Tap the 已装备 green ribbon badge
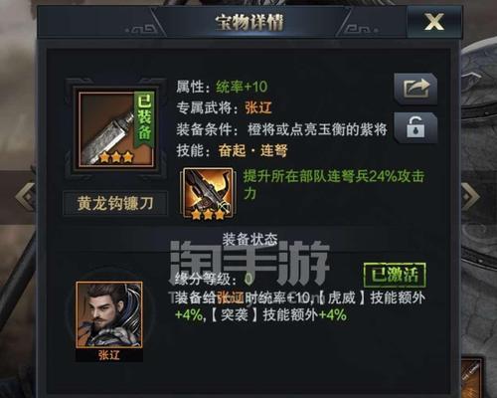Image resolution: width=497 pixels, height=398 pixels. pos(144,118)
